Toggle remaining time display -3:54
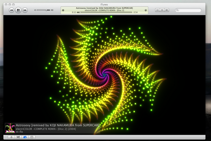The width and height of the screenshot is (211, 141). click(x=135, y=12)
